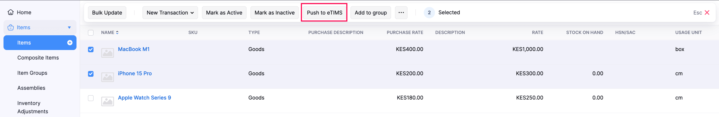Sort by the NAME column arrows
Image resolution: width=719 pixels, height=117 pixels.
(117, 33)
